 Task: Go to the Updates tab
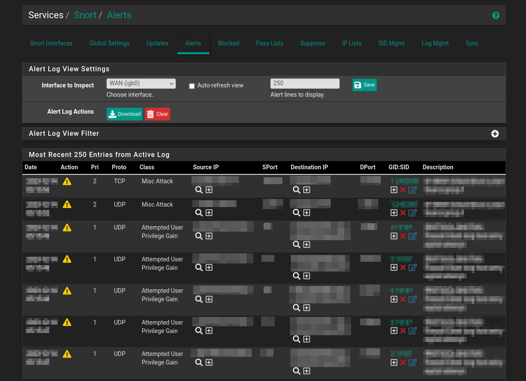click(158, 43)
